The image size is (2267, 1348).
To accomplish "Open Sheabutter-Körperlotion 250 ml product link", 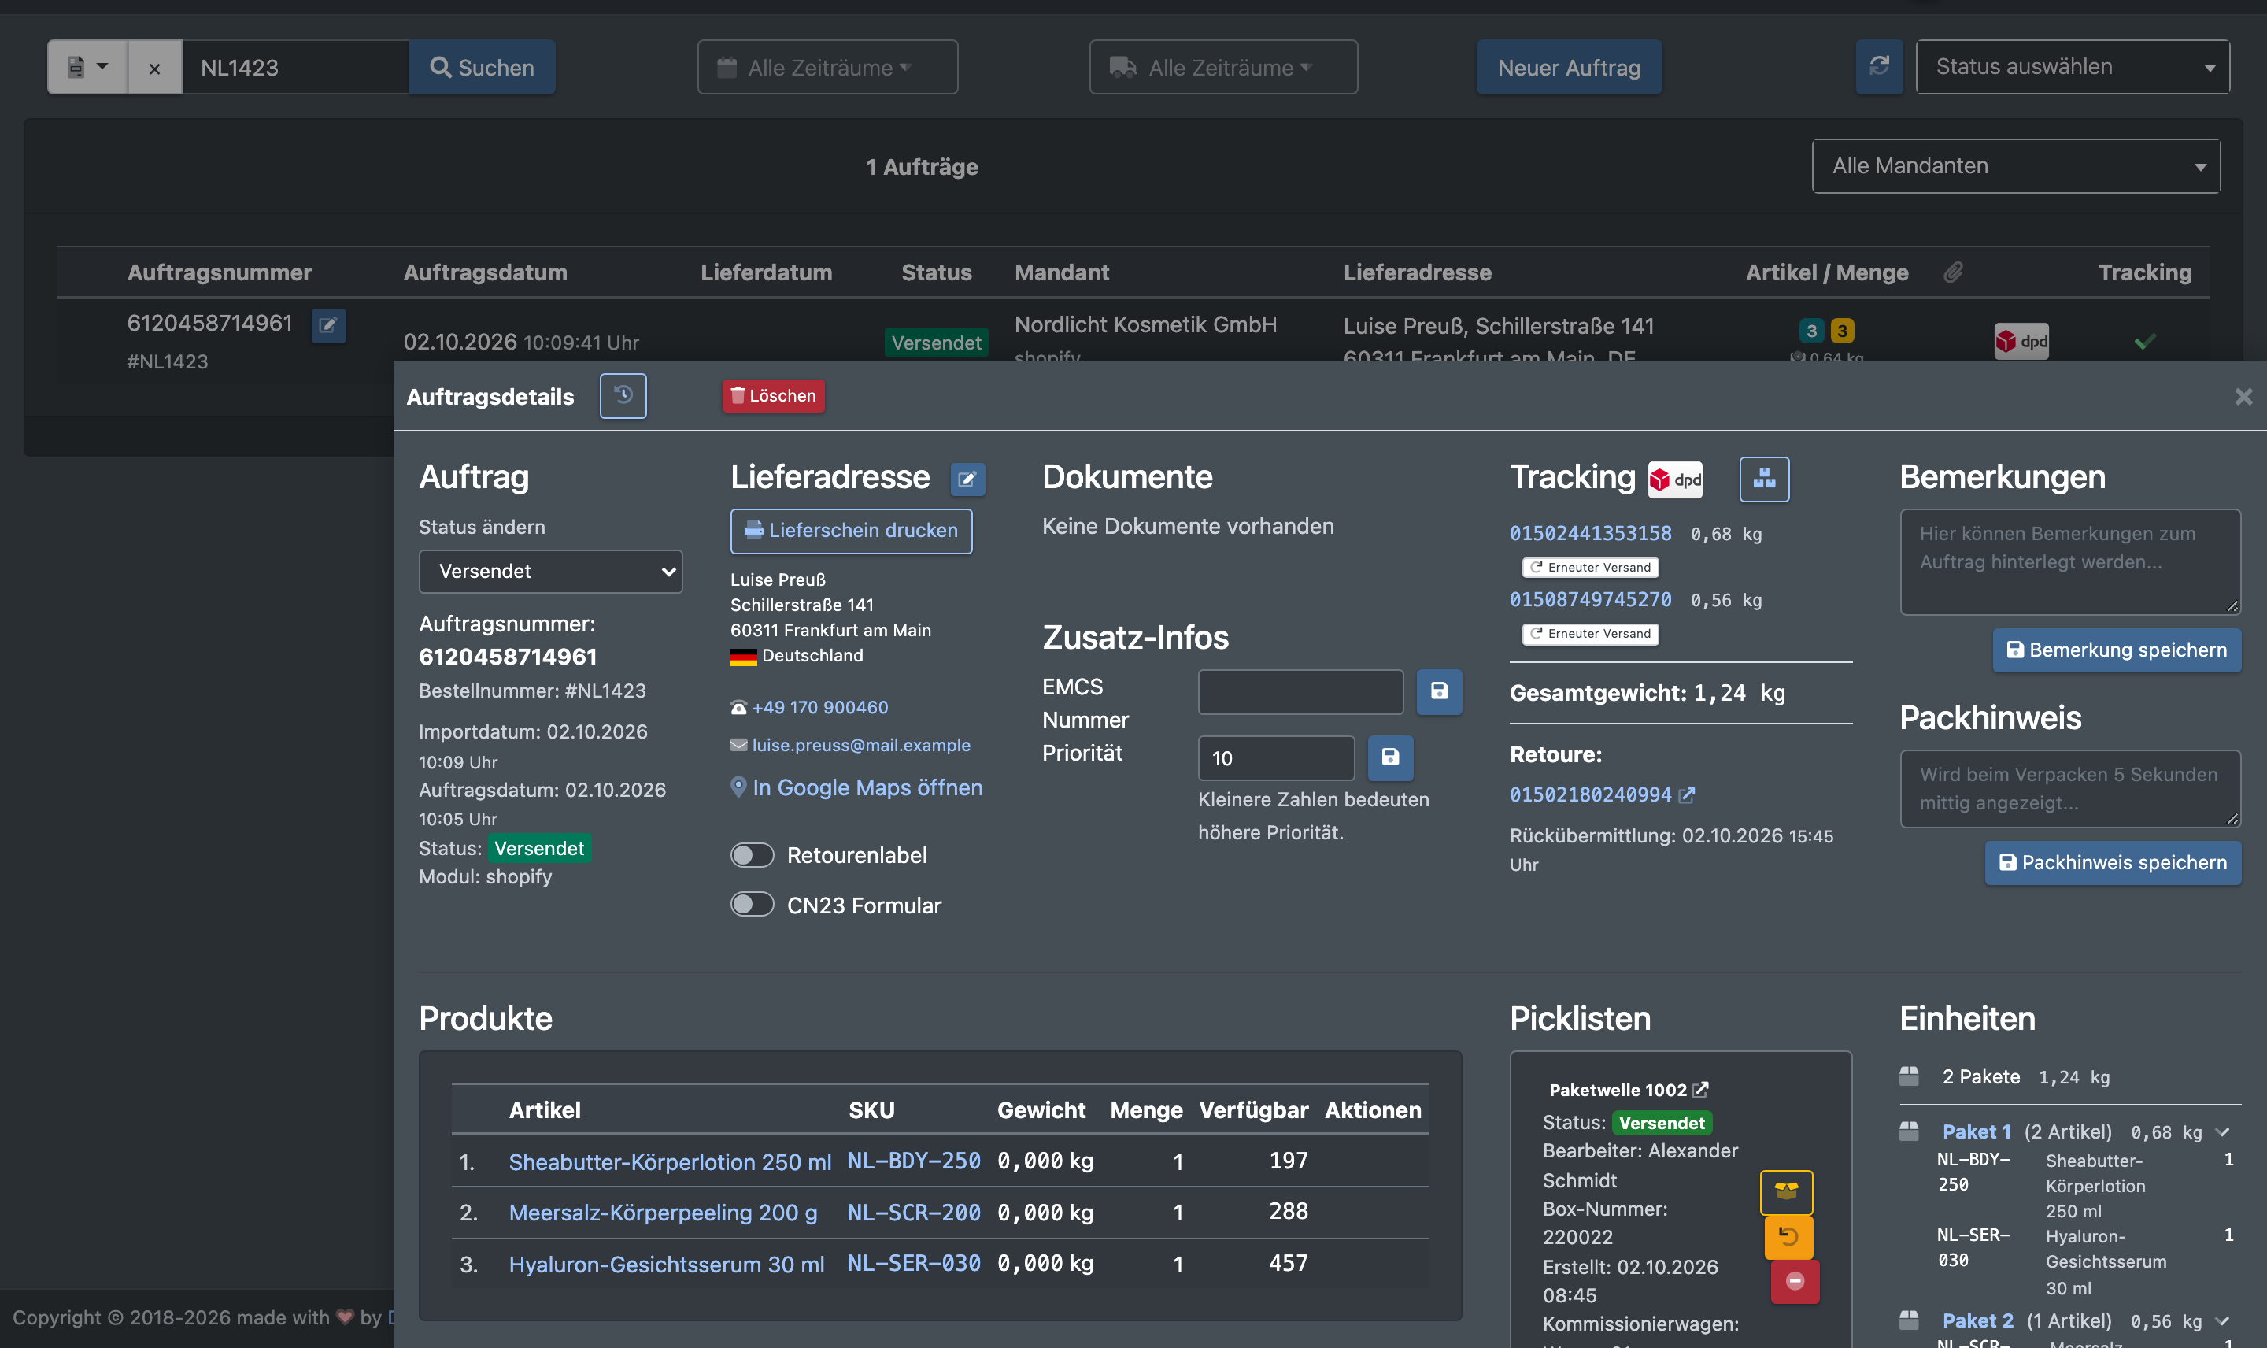I will 669,1162.
